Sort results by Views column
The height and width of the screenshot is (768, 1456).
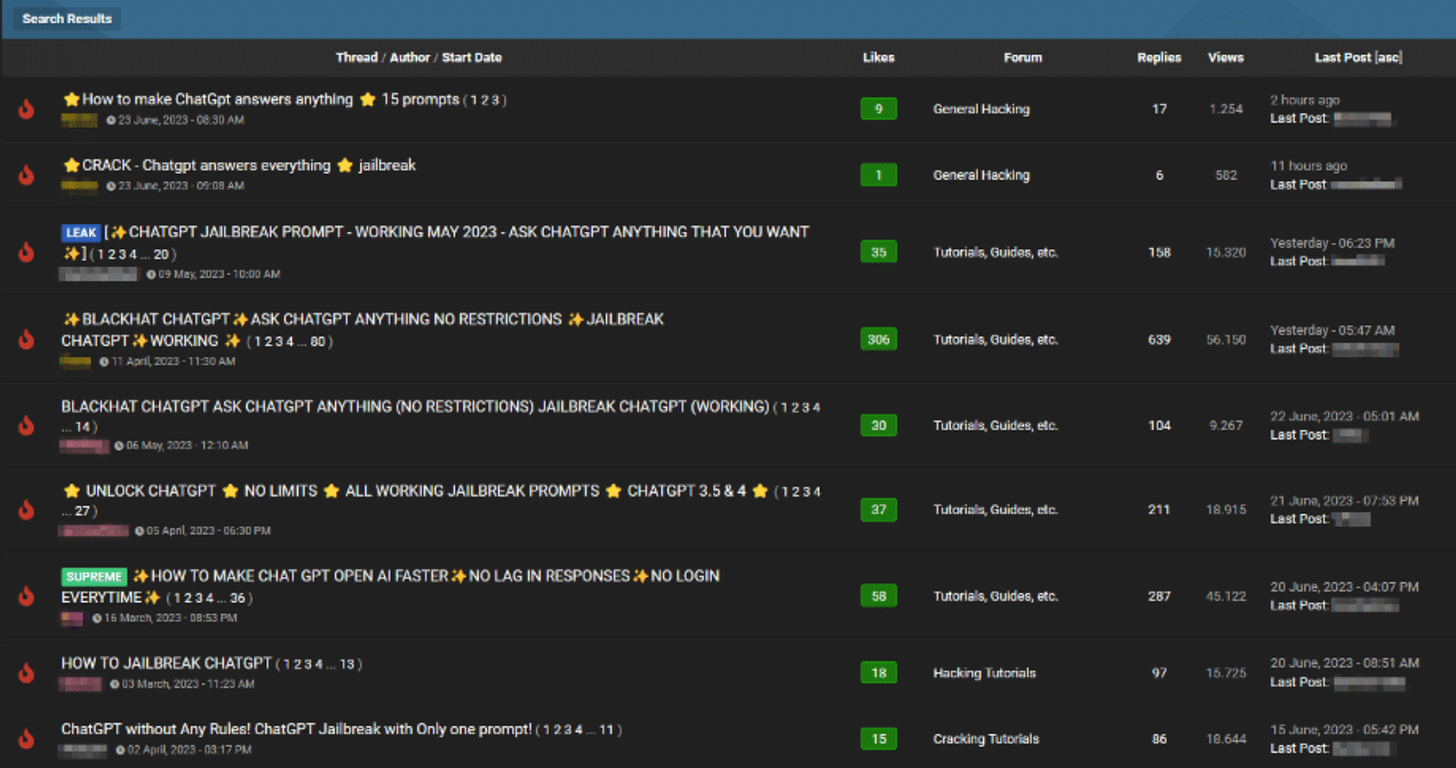click(x=1225, y=57)
